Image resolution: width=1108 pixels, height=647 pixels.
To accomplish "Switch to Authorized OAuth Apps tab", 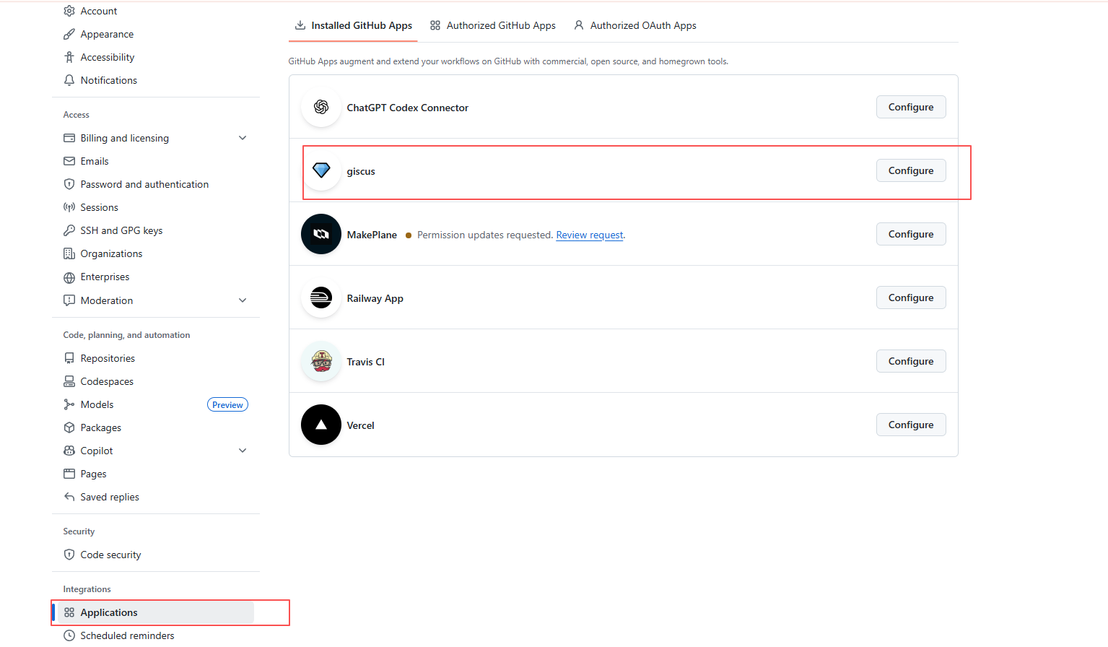I will [635, 25].
